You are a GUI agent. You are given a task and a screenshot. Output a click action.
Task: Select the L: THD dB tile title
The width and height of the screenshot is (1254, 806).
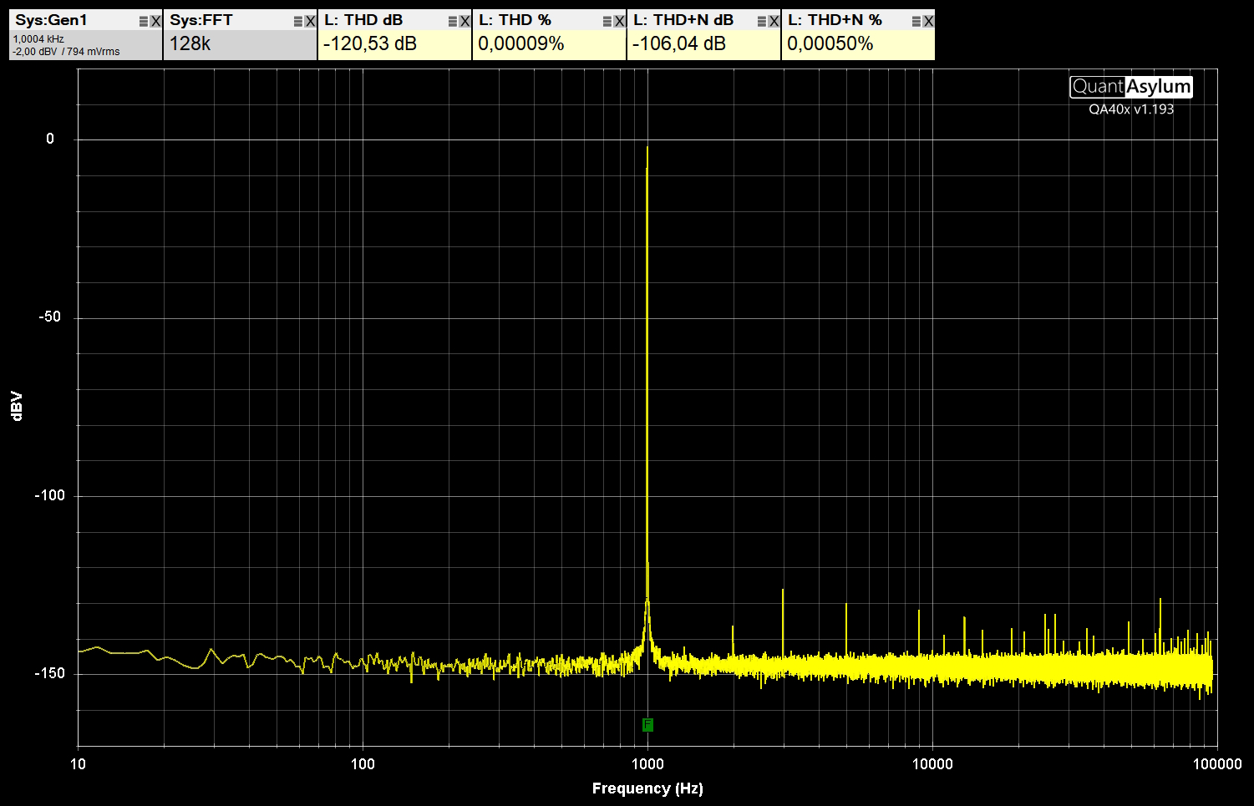click(363, 20)
